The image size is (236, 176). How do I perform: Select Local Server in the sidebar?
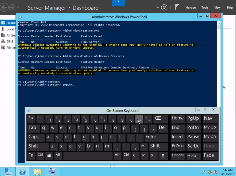8,29
